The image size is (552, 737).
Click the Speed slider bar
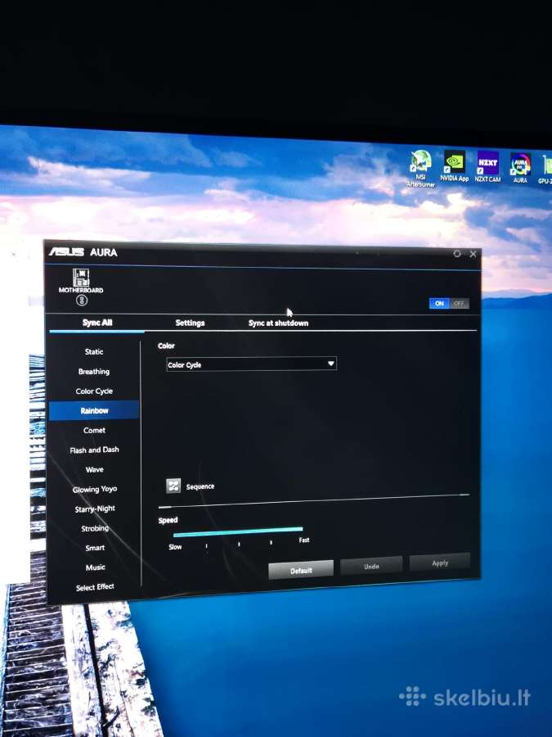point(238,531)
